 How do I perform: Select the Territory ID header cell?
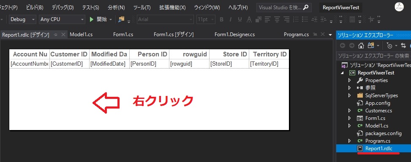tap(269, 54)
